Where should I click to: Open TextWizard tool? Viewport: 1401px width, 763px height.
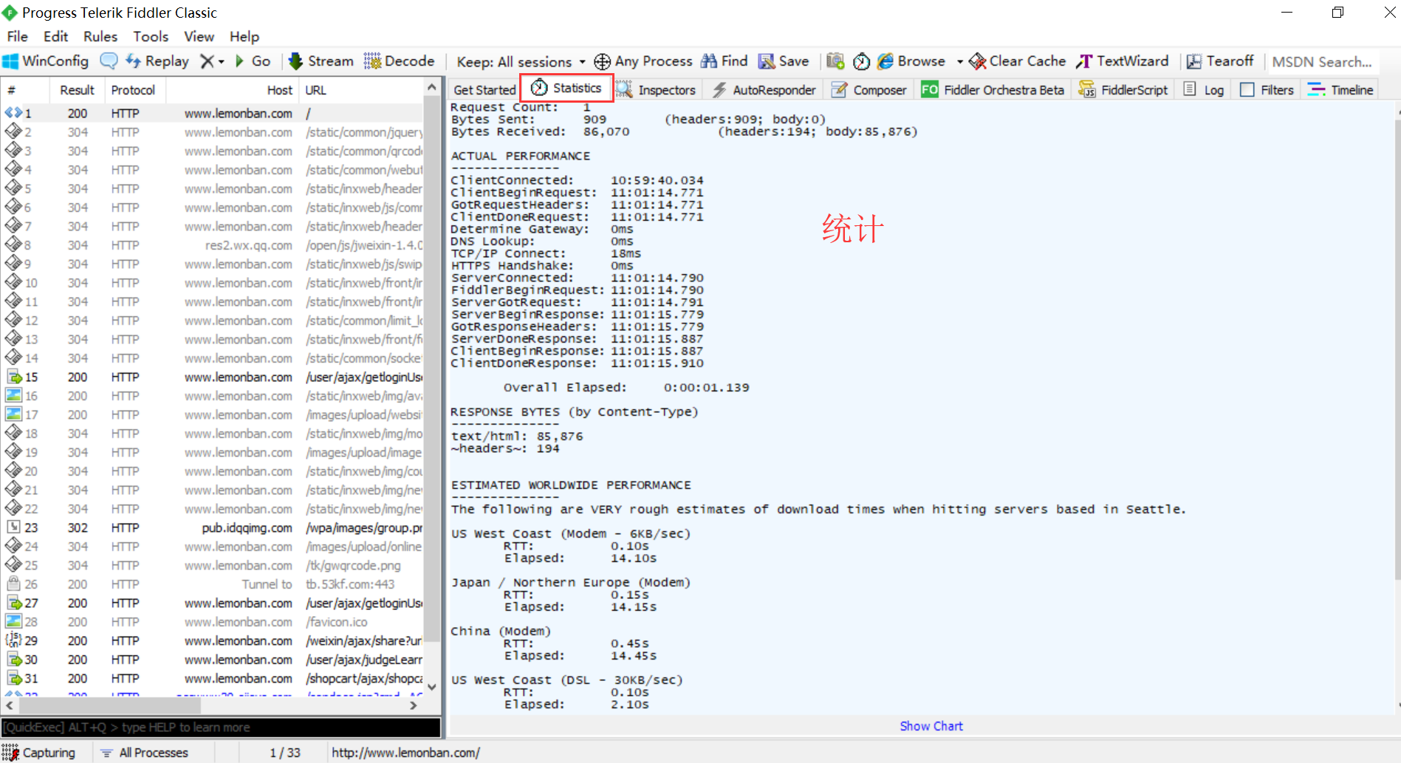[x=1123, y=61]
